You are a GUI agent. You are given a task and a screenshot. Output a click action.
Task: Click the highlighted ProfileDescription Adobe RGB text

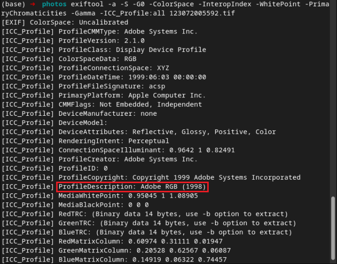pyautogui.click(x=133, y=186)
